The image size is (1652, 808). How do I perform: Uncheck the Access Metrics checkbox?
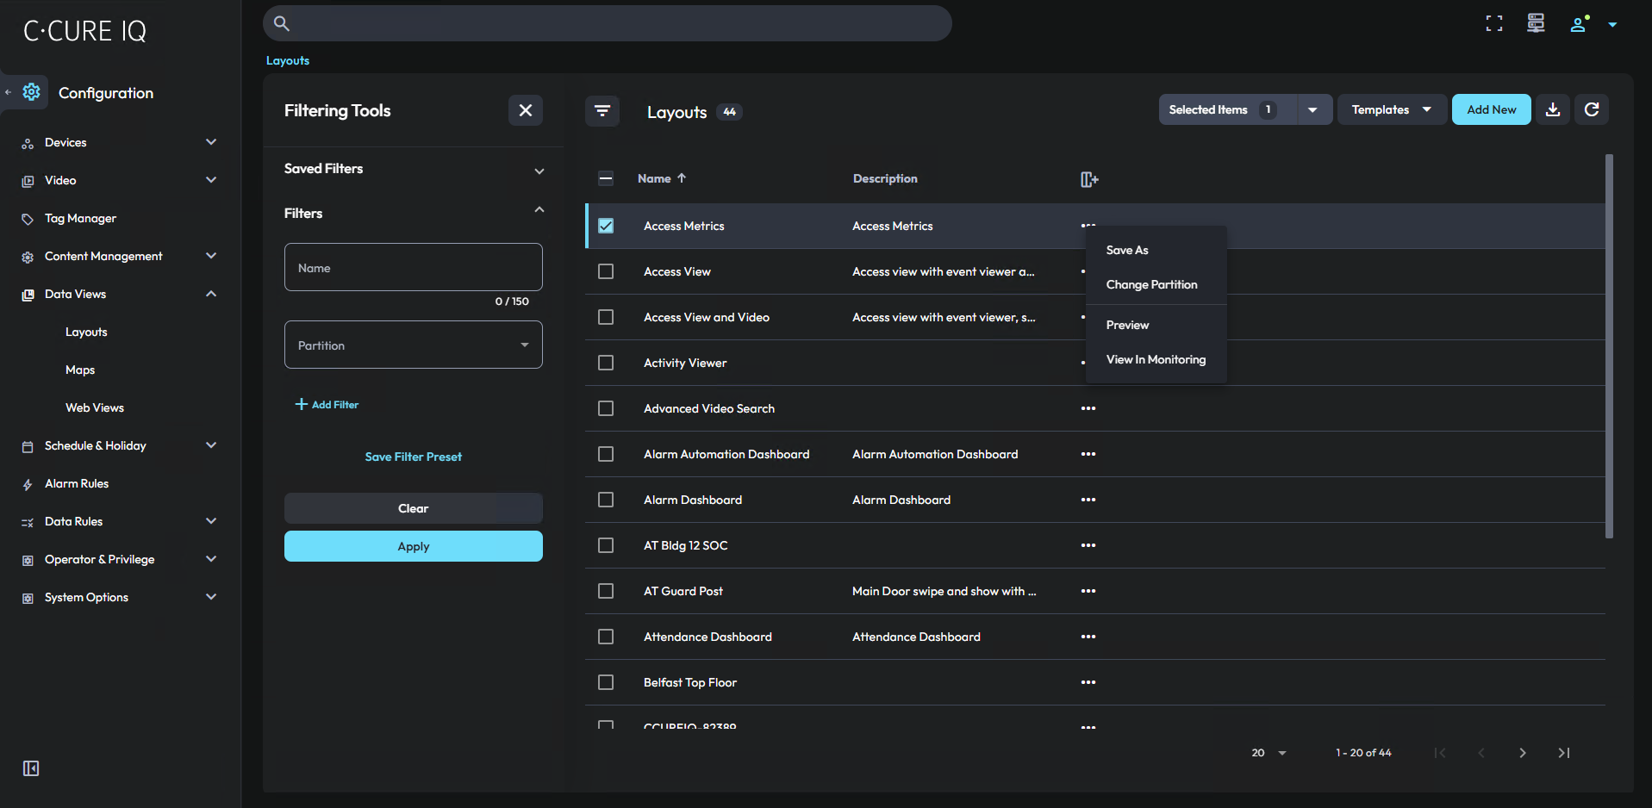point(606,226)
